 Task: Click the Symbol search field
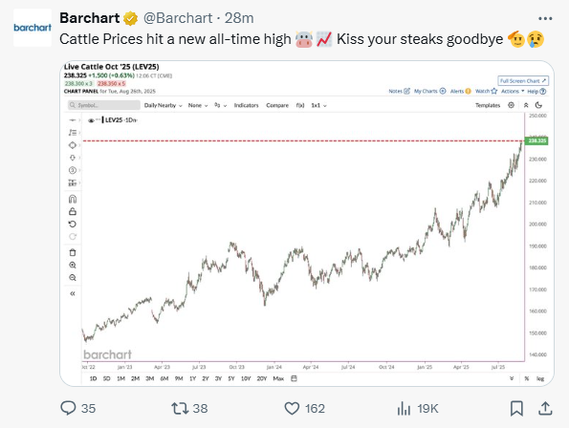[104, 105]
